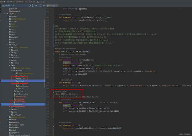Close the conv.py editor tab
Screen dimensions: 192x136
click(x=57, y=5)
